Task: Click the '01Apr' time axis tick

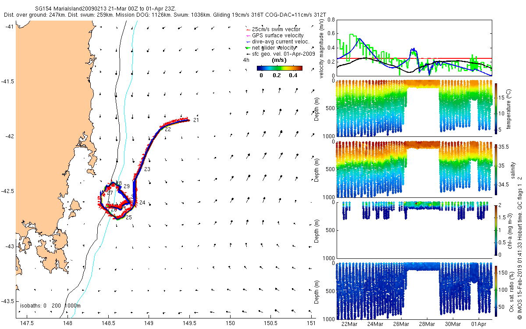Action: coord(479,324)
